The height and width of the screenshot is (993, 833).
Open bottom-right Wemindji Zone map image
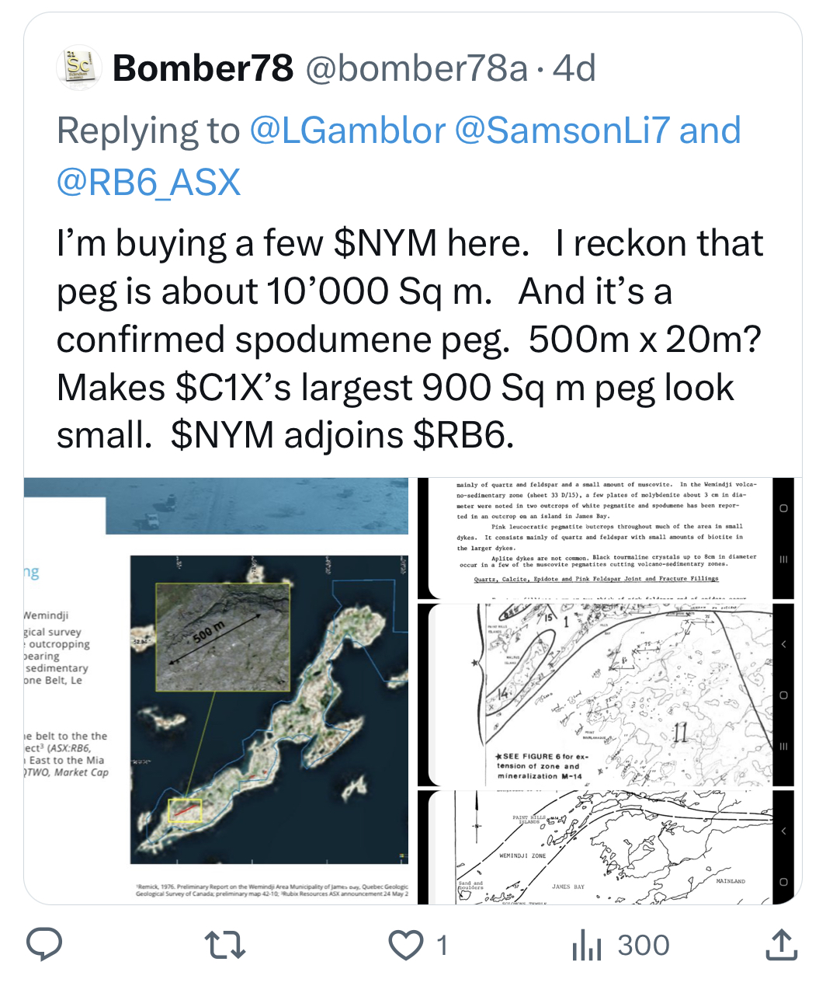click(606, 848)
